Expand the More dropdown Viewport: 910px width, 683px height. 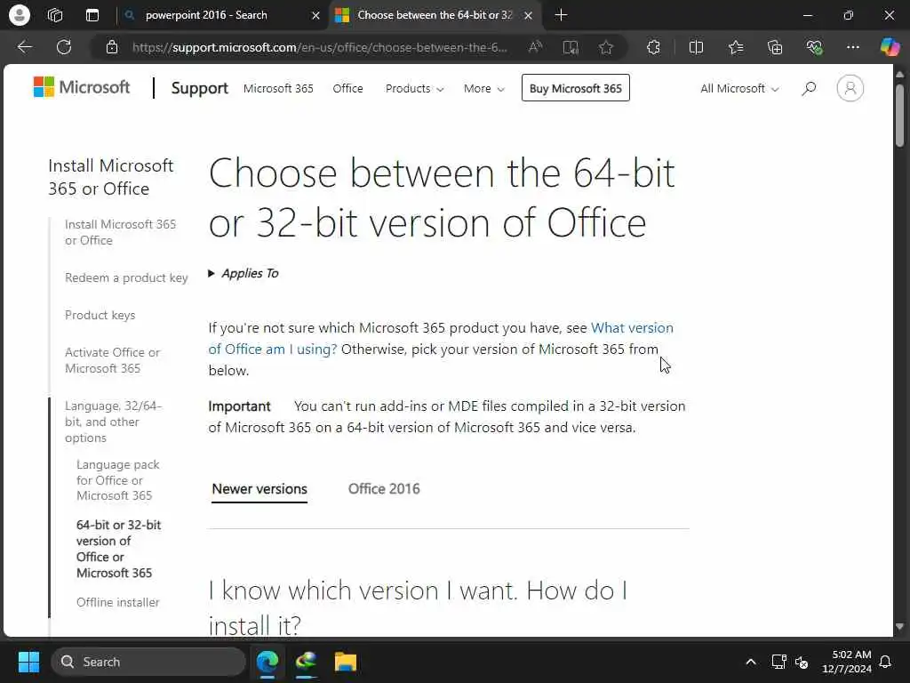[484, 88]
